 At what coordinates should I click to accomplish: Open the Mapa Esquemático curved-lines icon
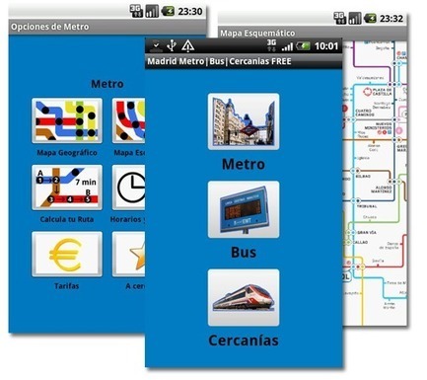(x=129, y=120)
